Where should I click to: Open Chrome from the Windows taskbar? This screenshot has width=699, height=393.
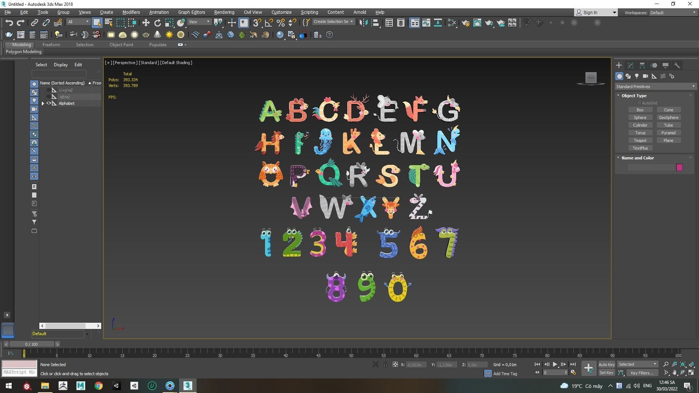pos(99,386)
